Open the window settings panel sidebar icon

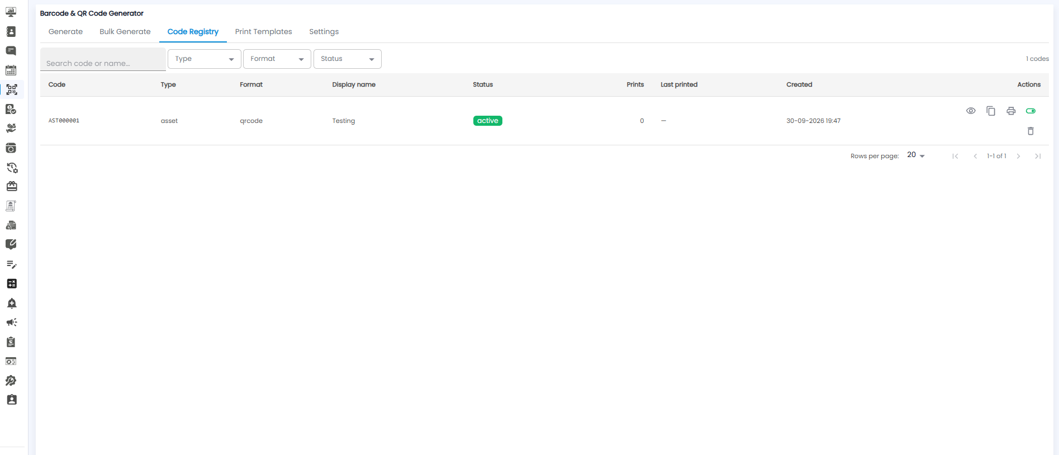11,361
